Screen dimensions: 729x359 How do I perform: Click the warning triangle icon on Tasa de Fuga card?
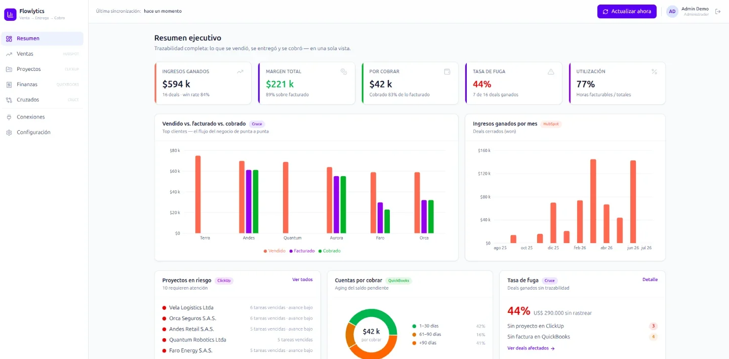tap(551, 71)
